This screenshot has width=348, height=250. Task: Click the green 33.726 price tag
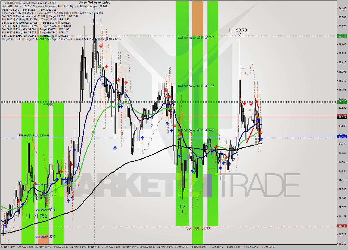click(x=342, y=36)
